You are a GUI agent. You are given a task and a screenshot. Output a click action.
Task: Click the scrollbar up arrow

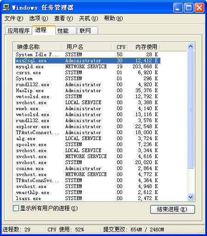pyautogui.click(x=191, y=46)
